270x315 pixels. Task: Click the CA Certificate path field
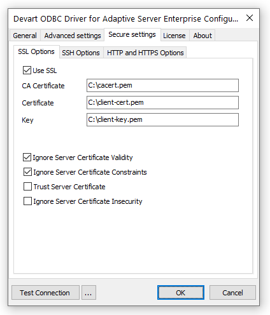162,85
